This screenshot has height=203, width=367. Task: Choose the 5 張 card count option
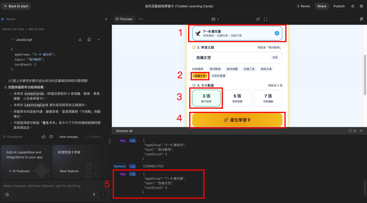[x=237, y=98]
